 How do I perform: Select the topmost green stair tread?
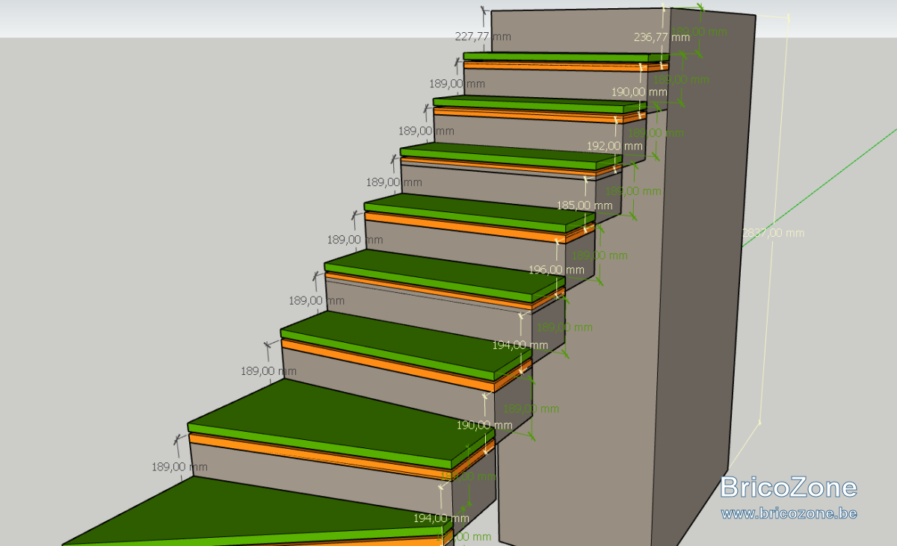point(565,56)
